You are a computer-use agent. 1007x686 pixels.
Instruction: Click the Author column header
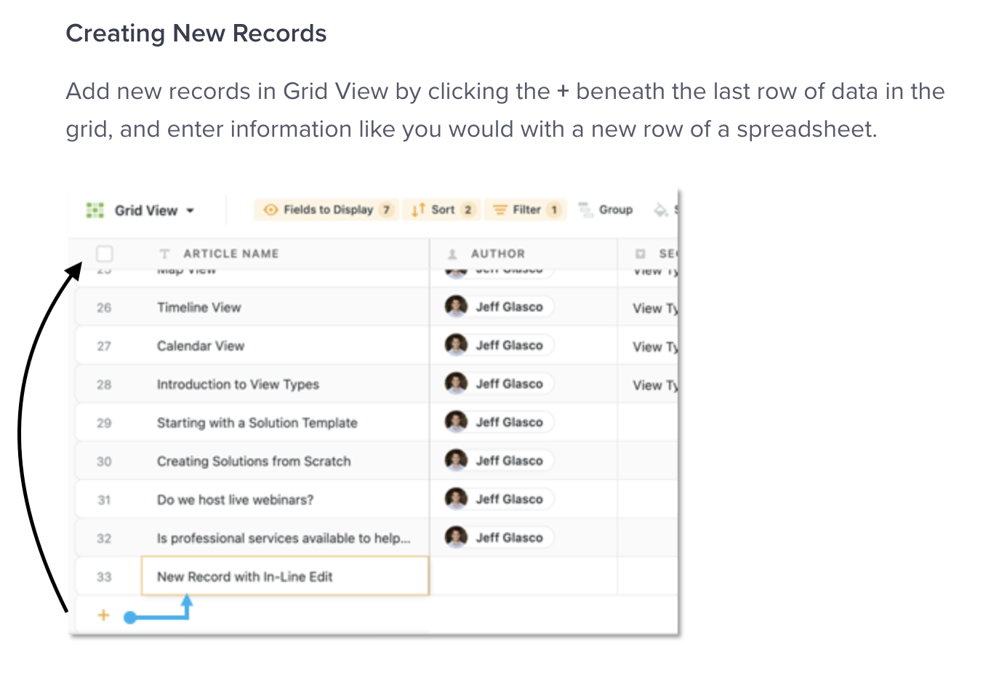pos(497,254)
